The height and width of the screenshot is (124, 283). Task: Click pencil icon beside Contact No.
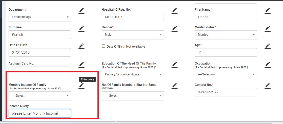click(x=268, y=86)
